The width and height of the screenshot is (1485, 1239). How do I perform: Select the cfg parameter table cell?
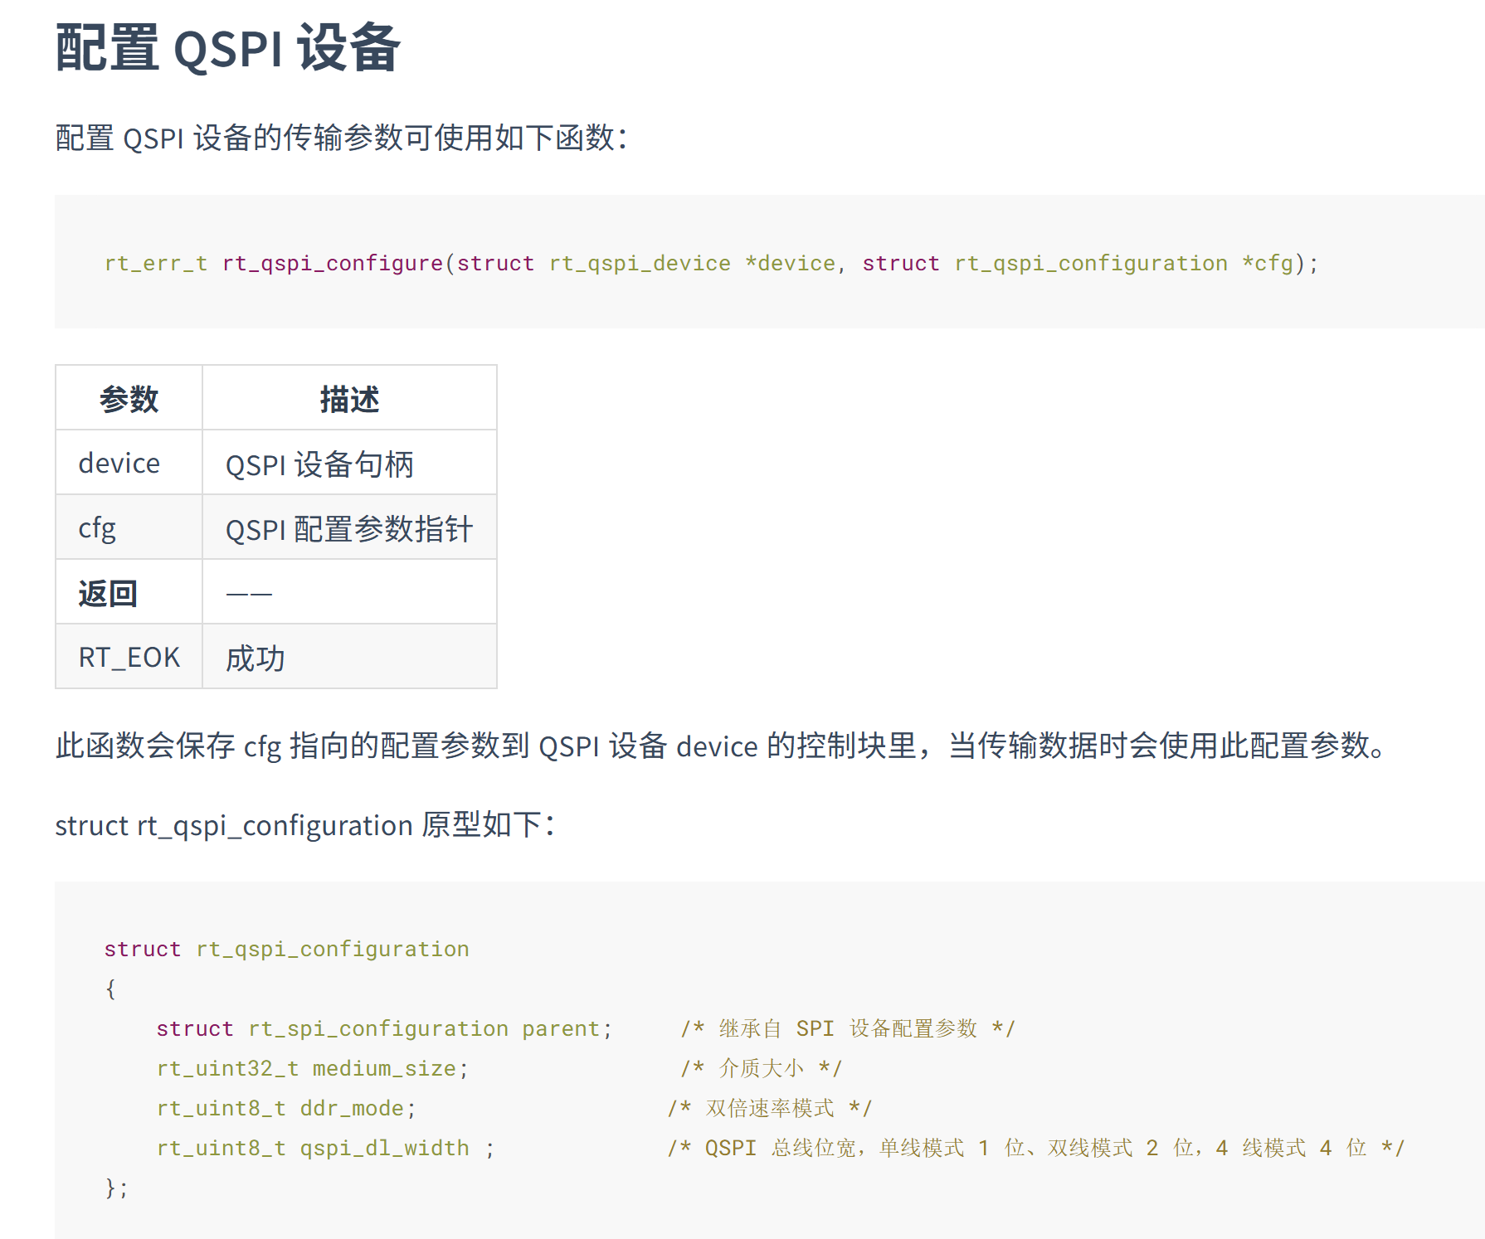click(x=129, y=527)
